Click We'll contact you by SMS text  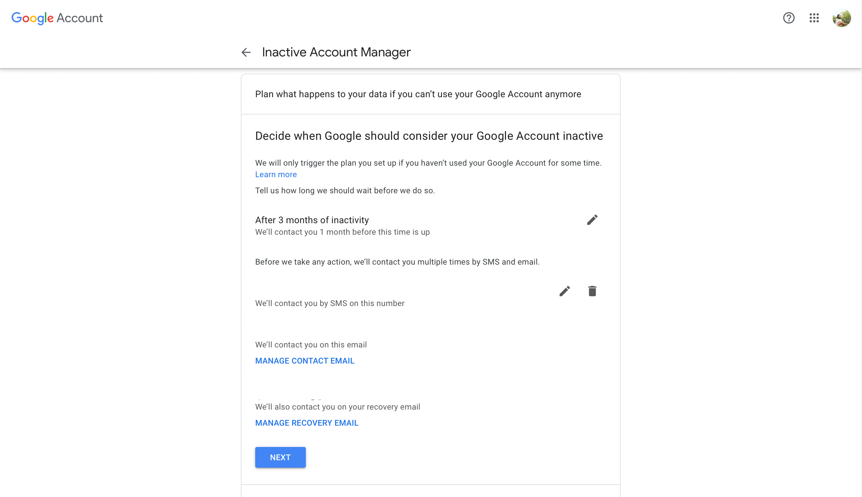[329, 303]
